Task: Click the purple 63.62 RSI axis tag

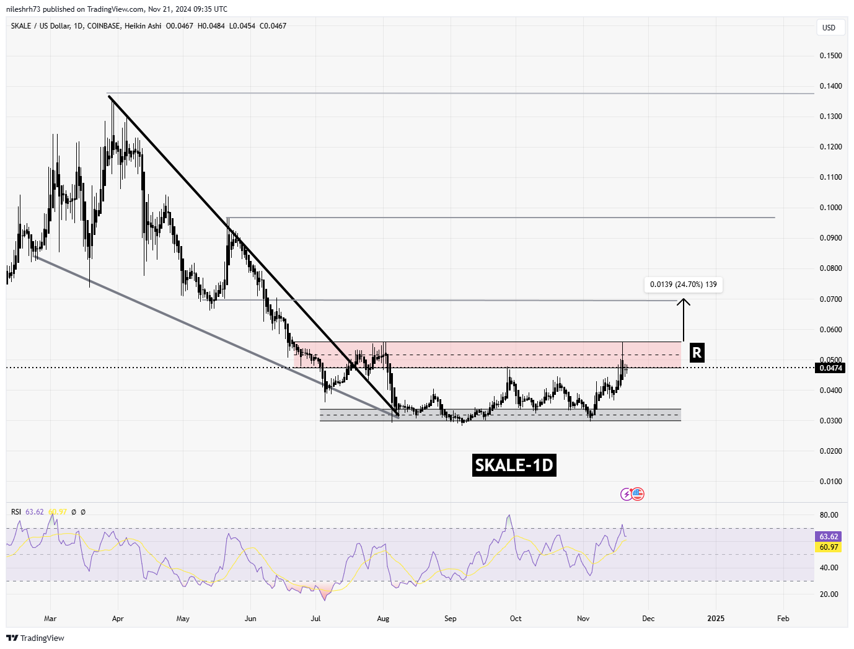Action: [x=829, y=537]
